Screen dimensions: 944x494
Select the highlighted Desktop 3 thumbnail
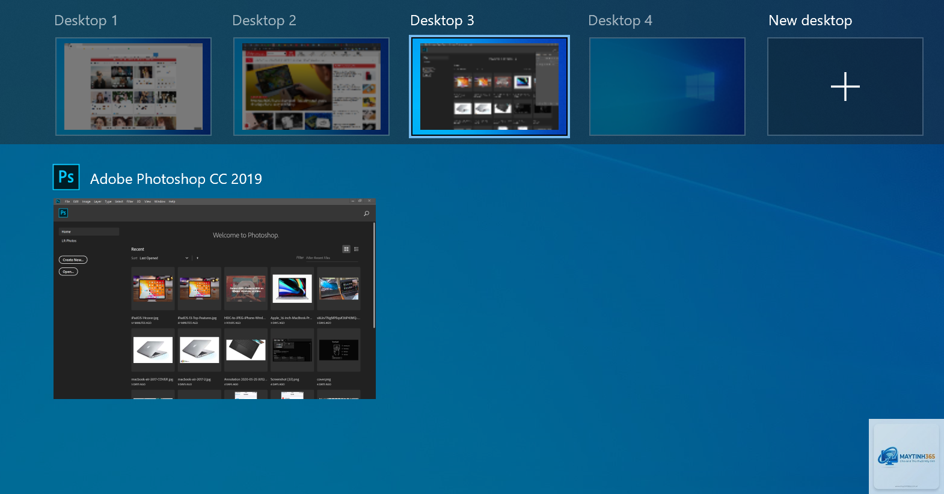489,87
